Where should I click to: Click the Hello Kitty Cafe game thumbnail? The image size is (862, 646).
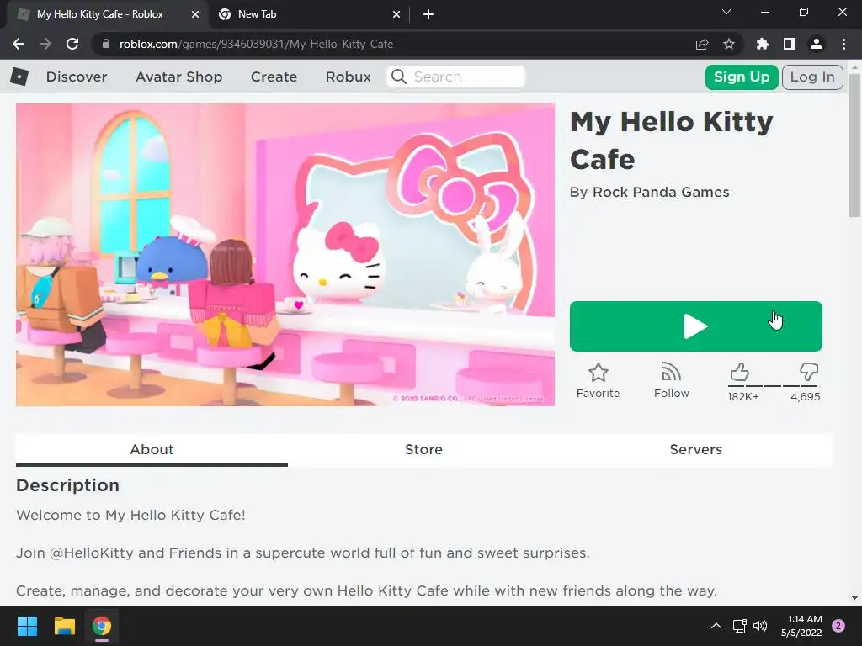pyautogui.click(x=285, y=255)
